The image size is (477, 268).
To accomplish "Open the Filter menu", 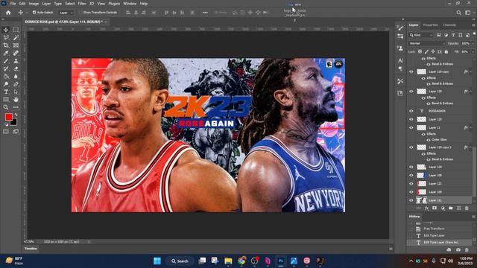I will [82, 4].
